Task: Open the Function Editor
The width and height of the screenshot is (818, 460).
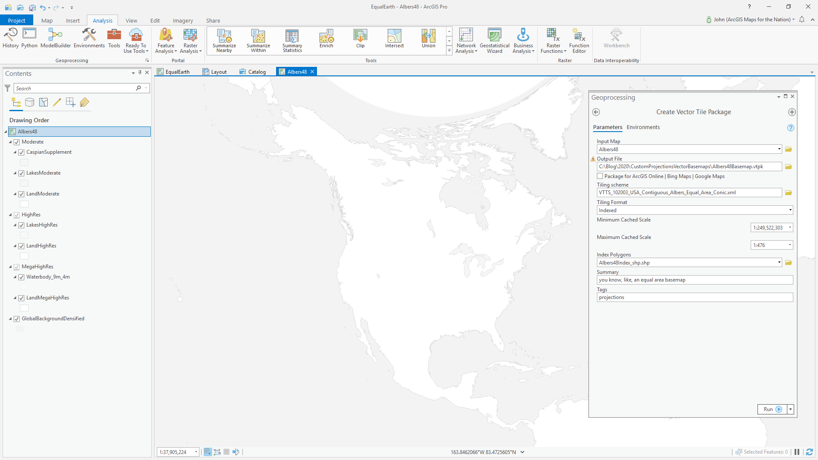Action: pos(579,41)
